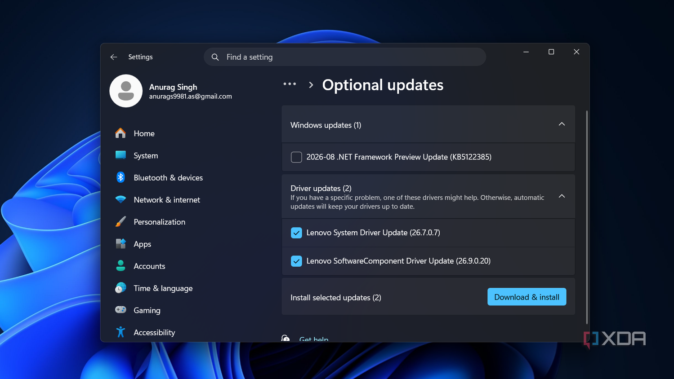Viewport: 674px width, 379px height.
Task: Minimize the Settings window
Action: pyautogui.click(x=526, y=52)
